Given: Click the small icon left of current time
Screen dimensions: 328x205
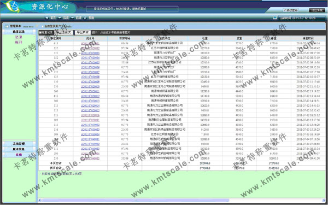Looking at the screenshot, I should click(x=275, y=18).
